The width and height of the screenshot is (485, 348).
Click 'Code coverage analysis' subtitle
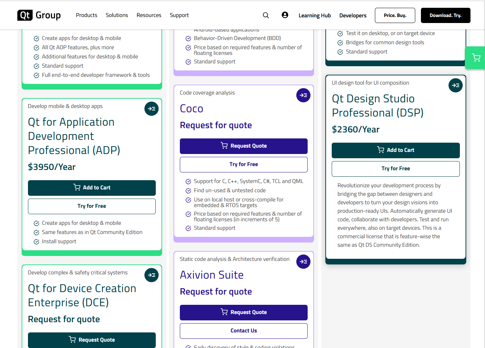pos(207,93)
